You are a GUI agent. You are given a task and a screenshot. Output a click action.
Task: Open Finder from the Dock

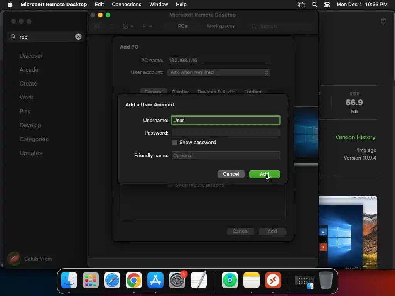pyautogui.click(x=69, y=280)
